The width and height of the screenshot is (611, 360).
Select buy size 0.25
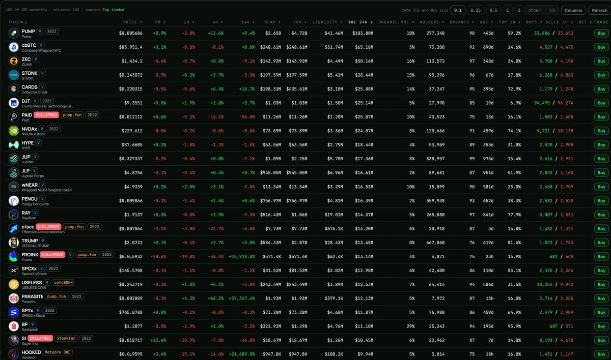click(x=476, y=10)
